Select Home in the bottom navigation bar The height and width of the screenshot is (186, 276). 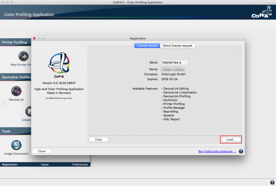click(x=45, y=164)
